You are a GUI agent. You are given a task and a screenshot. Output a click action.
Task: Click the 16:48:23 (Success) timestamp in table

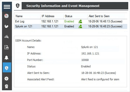coord(105,26)
